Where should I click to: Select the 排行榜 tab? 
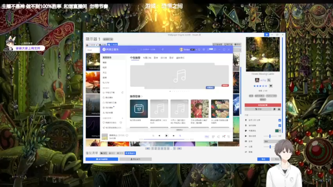tap(164, 58)
